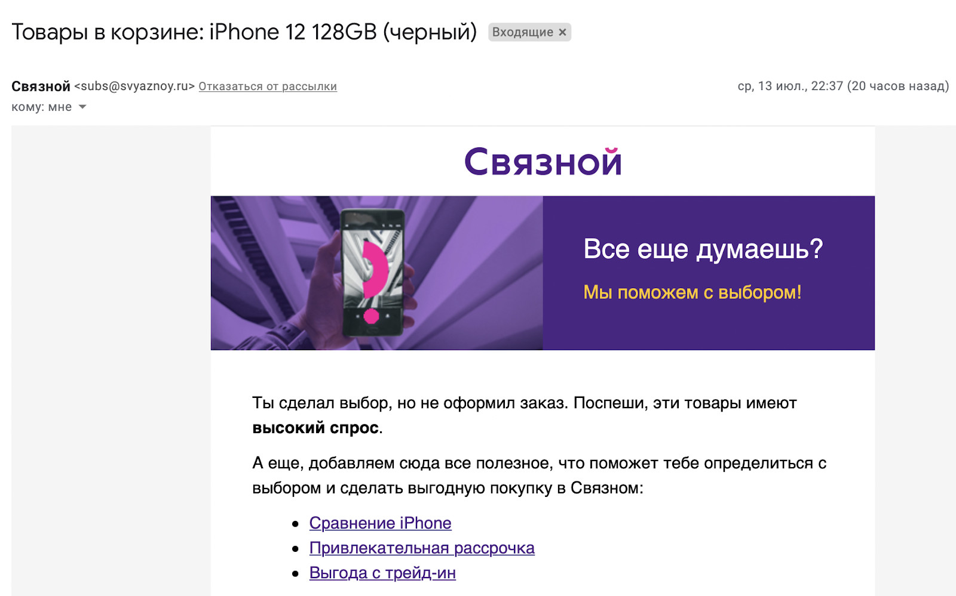The width and height of the screenshot is (956, 596).
Task: Click the email subject 'Товары в корзине' title
Action: tap(244, 32)
